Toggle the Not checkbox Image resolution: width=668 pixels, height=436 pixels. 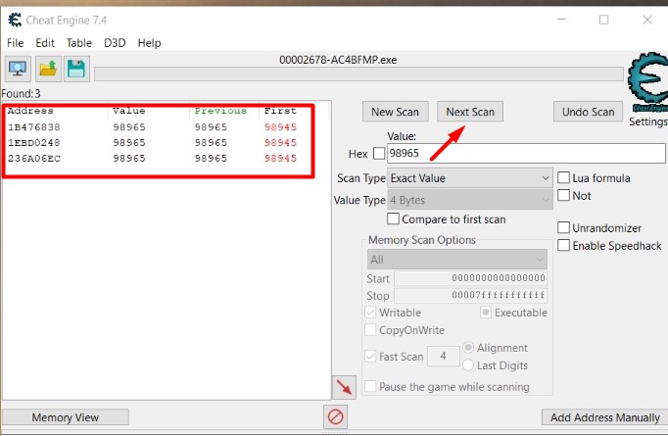pyautogui.click(x=563, y=195)
